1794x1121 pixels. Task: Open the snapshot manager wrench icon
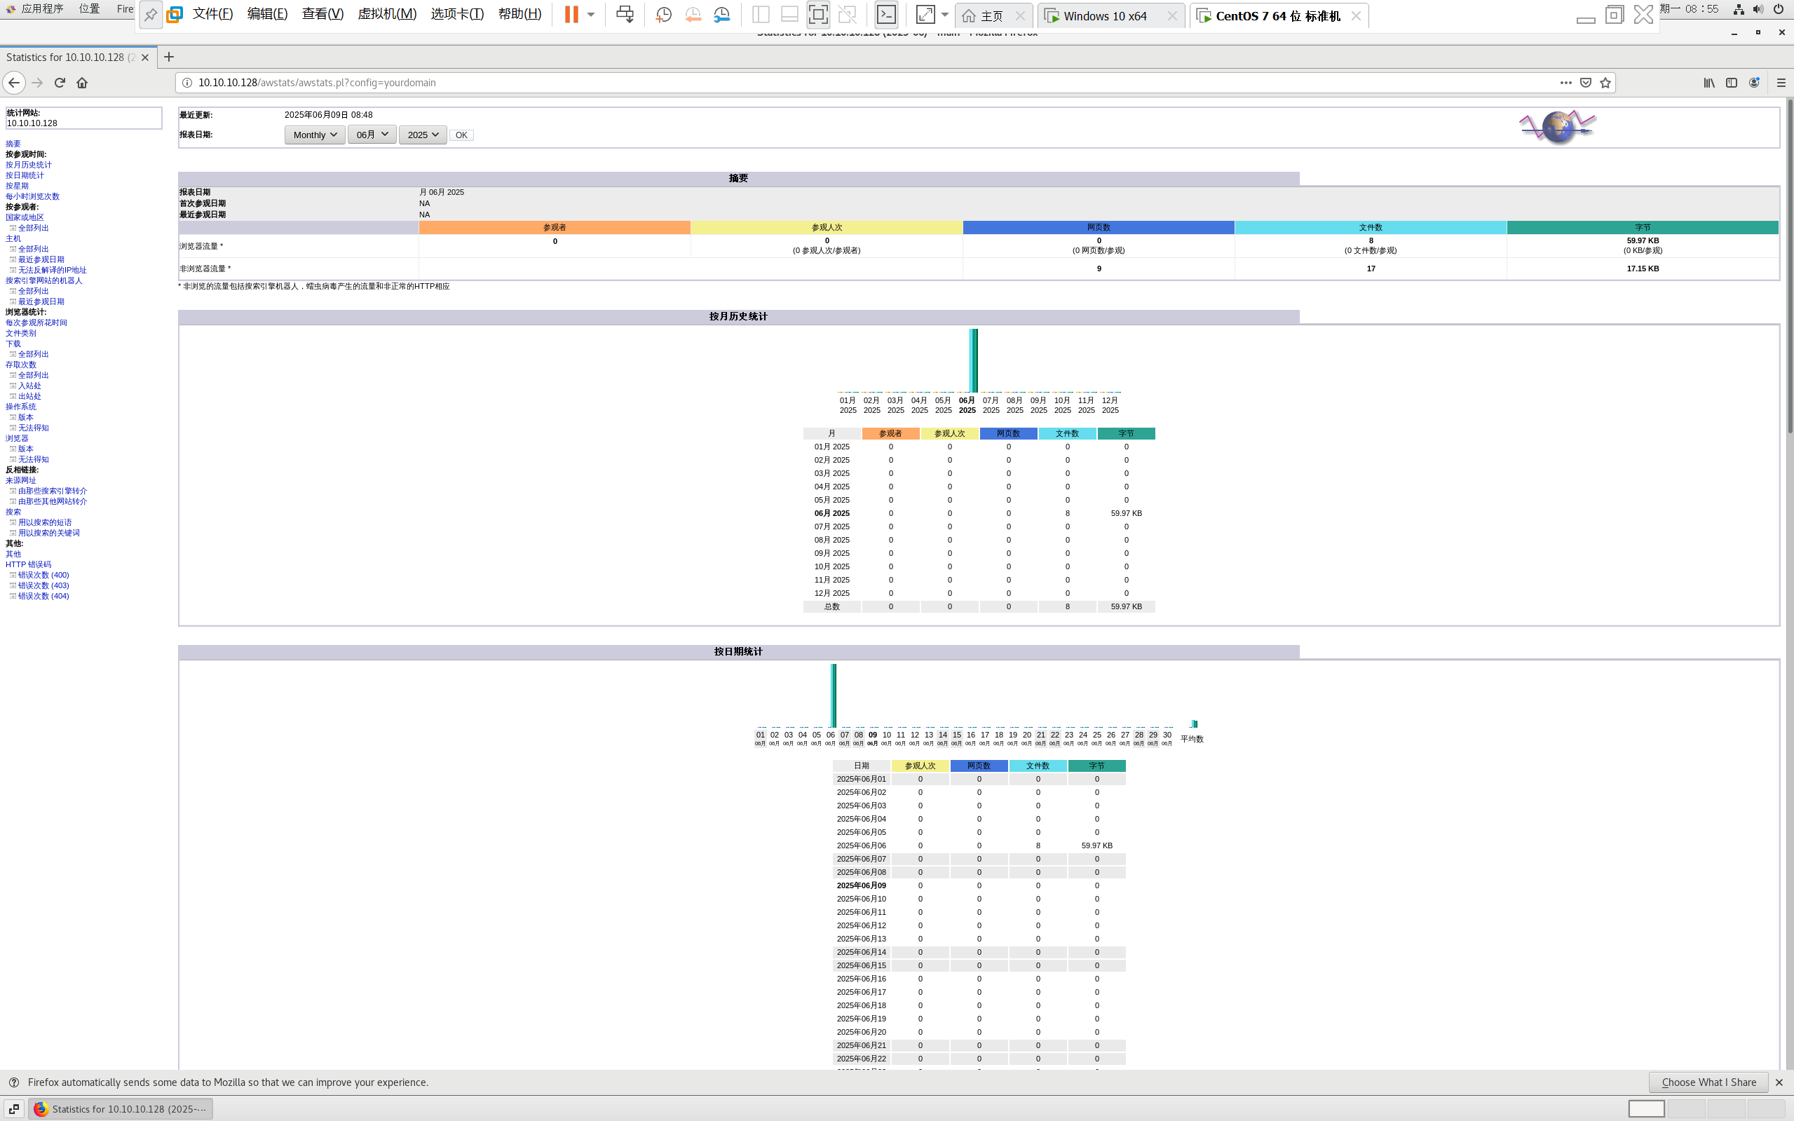tap(721, 15)
